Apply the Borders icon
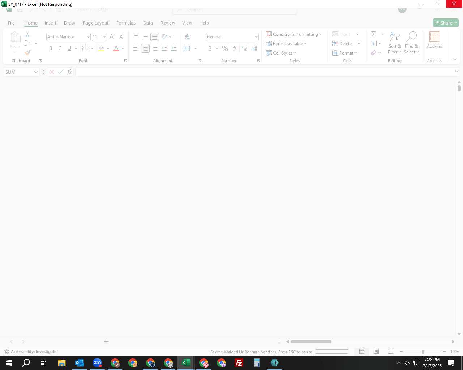The height and width of the screenshot is (370, 463). [85, 48]
